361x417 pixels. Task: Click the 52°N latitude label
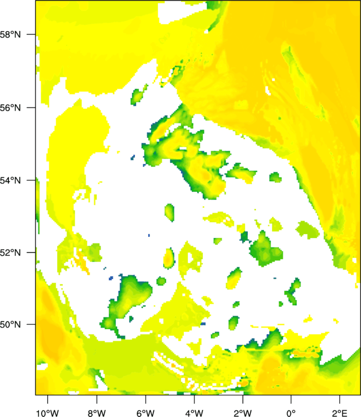[11, 252]
